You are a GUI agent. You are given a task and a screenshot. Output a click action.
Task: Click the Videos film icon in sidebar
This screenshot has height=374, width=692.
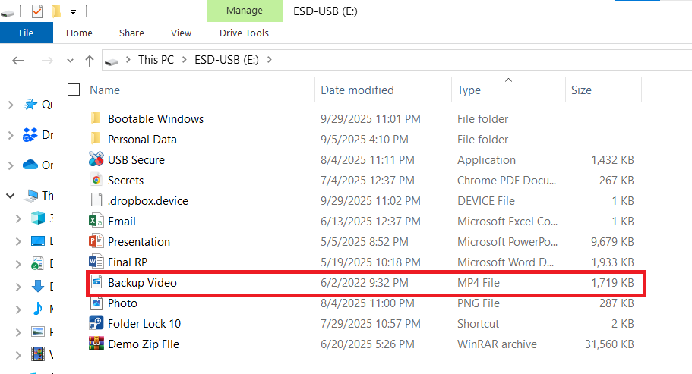(x=38, y=354)
